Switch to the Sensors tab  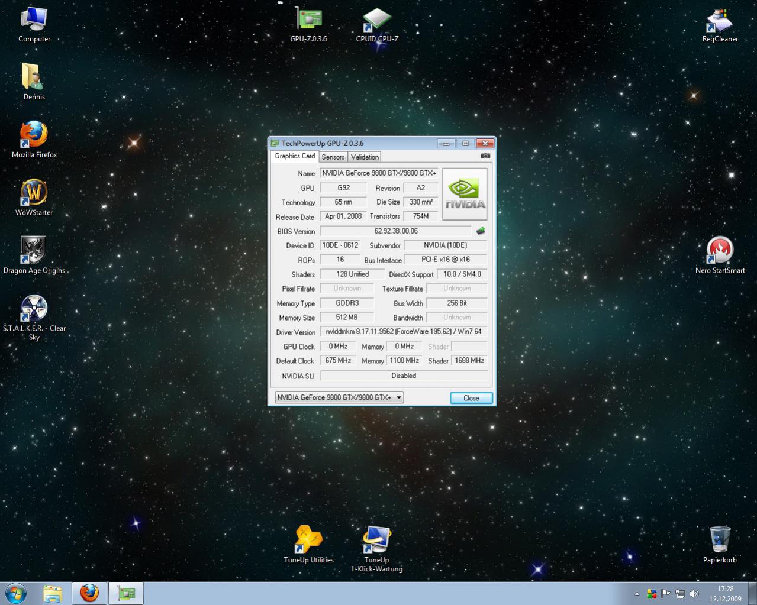[x=333, y=157]
